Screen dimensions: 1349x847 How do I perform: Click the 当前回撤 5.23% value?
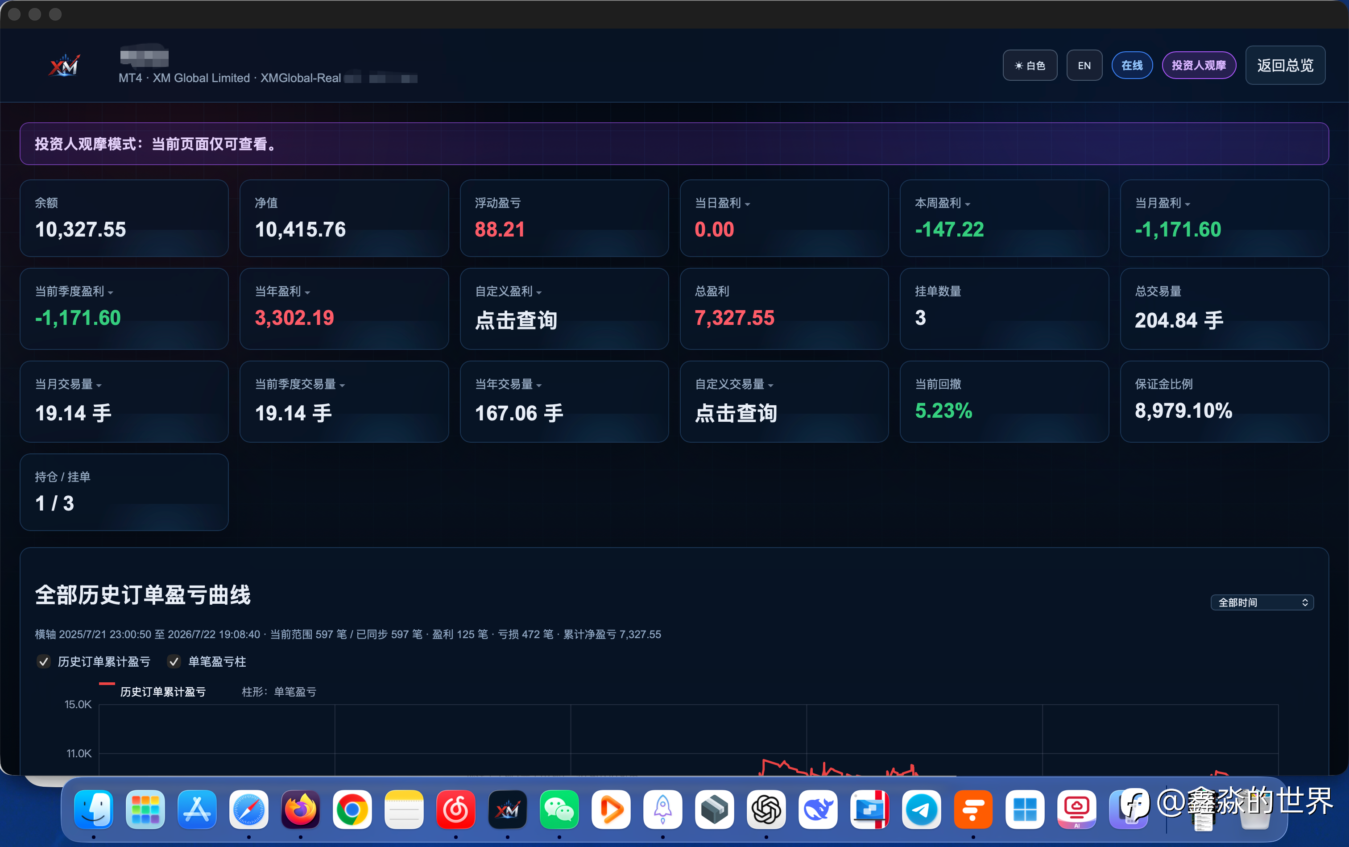coord(943,411)
